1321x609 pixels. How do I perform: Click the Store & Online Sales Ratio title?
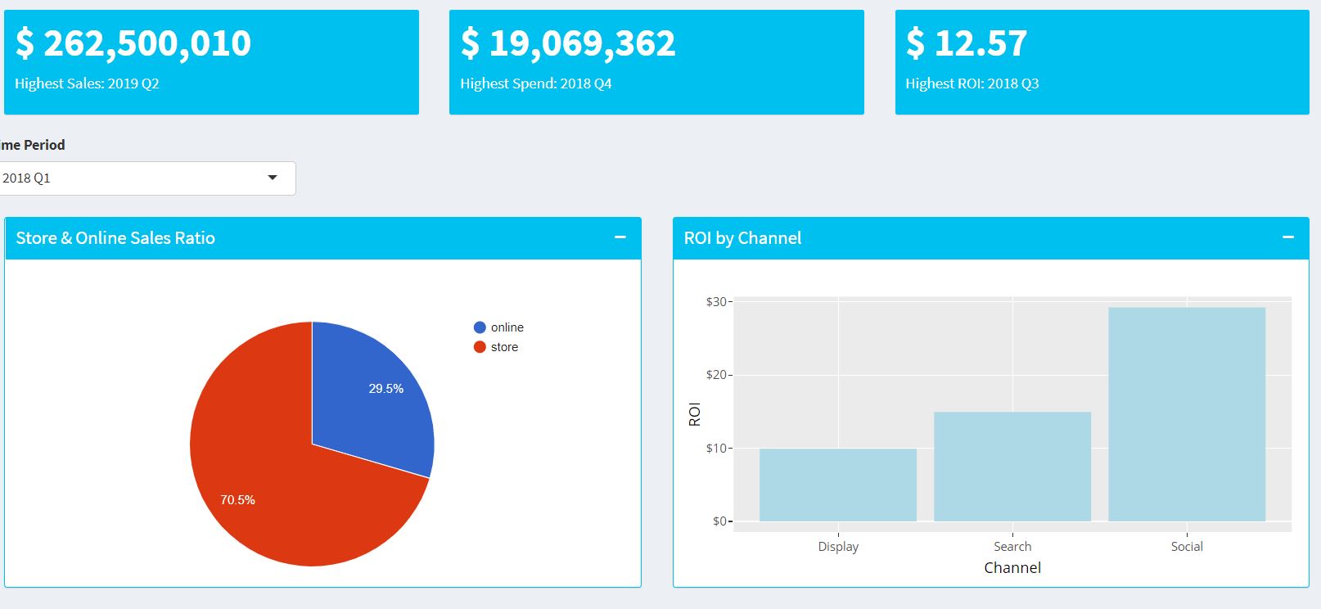coord(115,238)
